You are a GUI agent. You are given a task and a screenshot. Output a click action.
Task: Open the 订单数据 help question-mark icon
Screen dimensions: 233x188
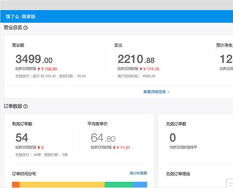(25, 107)
